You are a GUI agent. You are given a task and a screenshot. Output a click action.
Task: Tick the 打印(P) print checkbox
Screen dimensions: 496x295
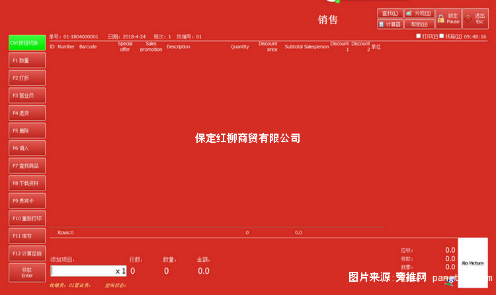(419, 36)
